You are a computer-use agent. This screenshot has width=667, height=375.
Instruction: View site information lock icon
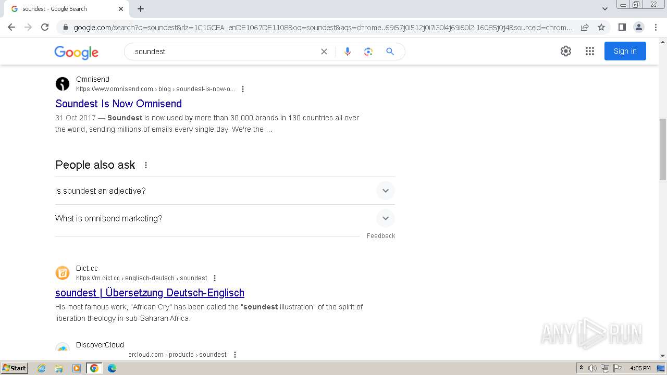tap(65, 28)
